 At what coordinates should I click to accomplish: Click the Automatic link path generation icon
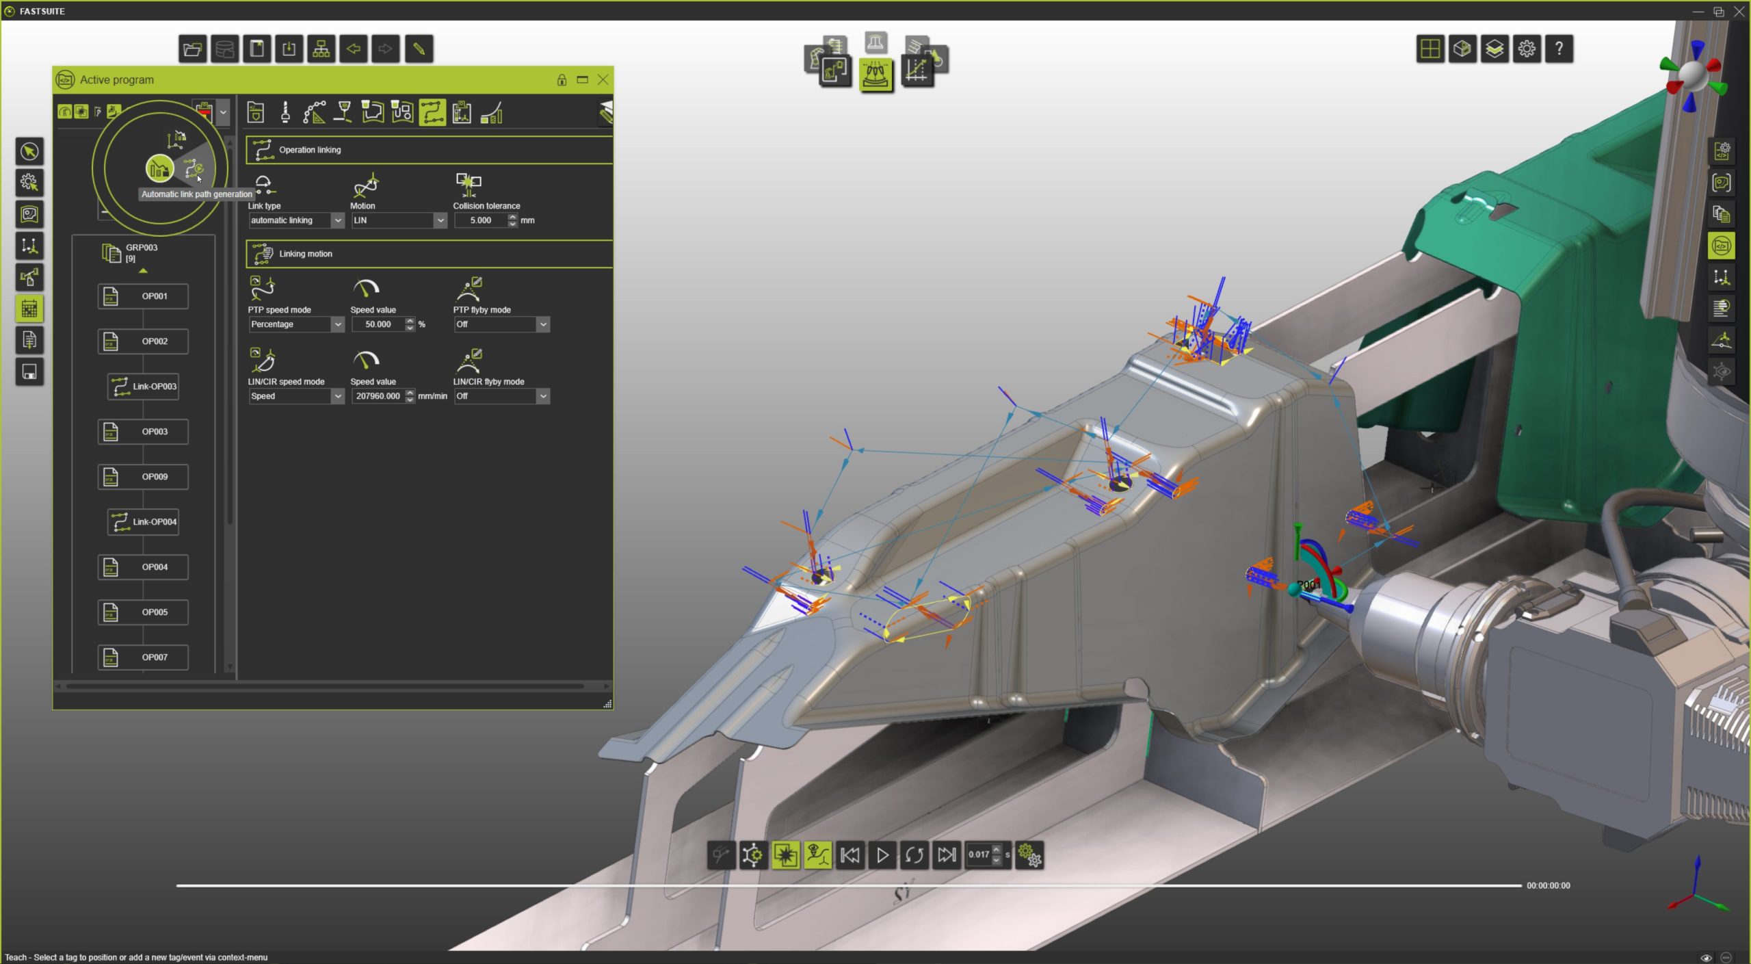[x=194, y=168]
